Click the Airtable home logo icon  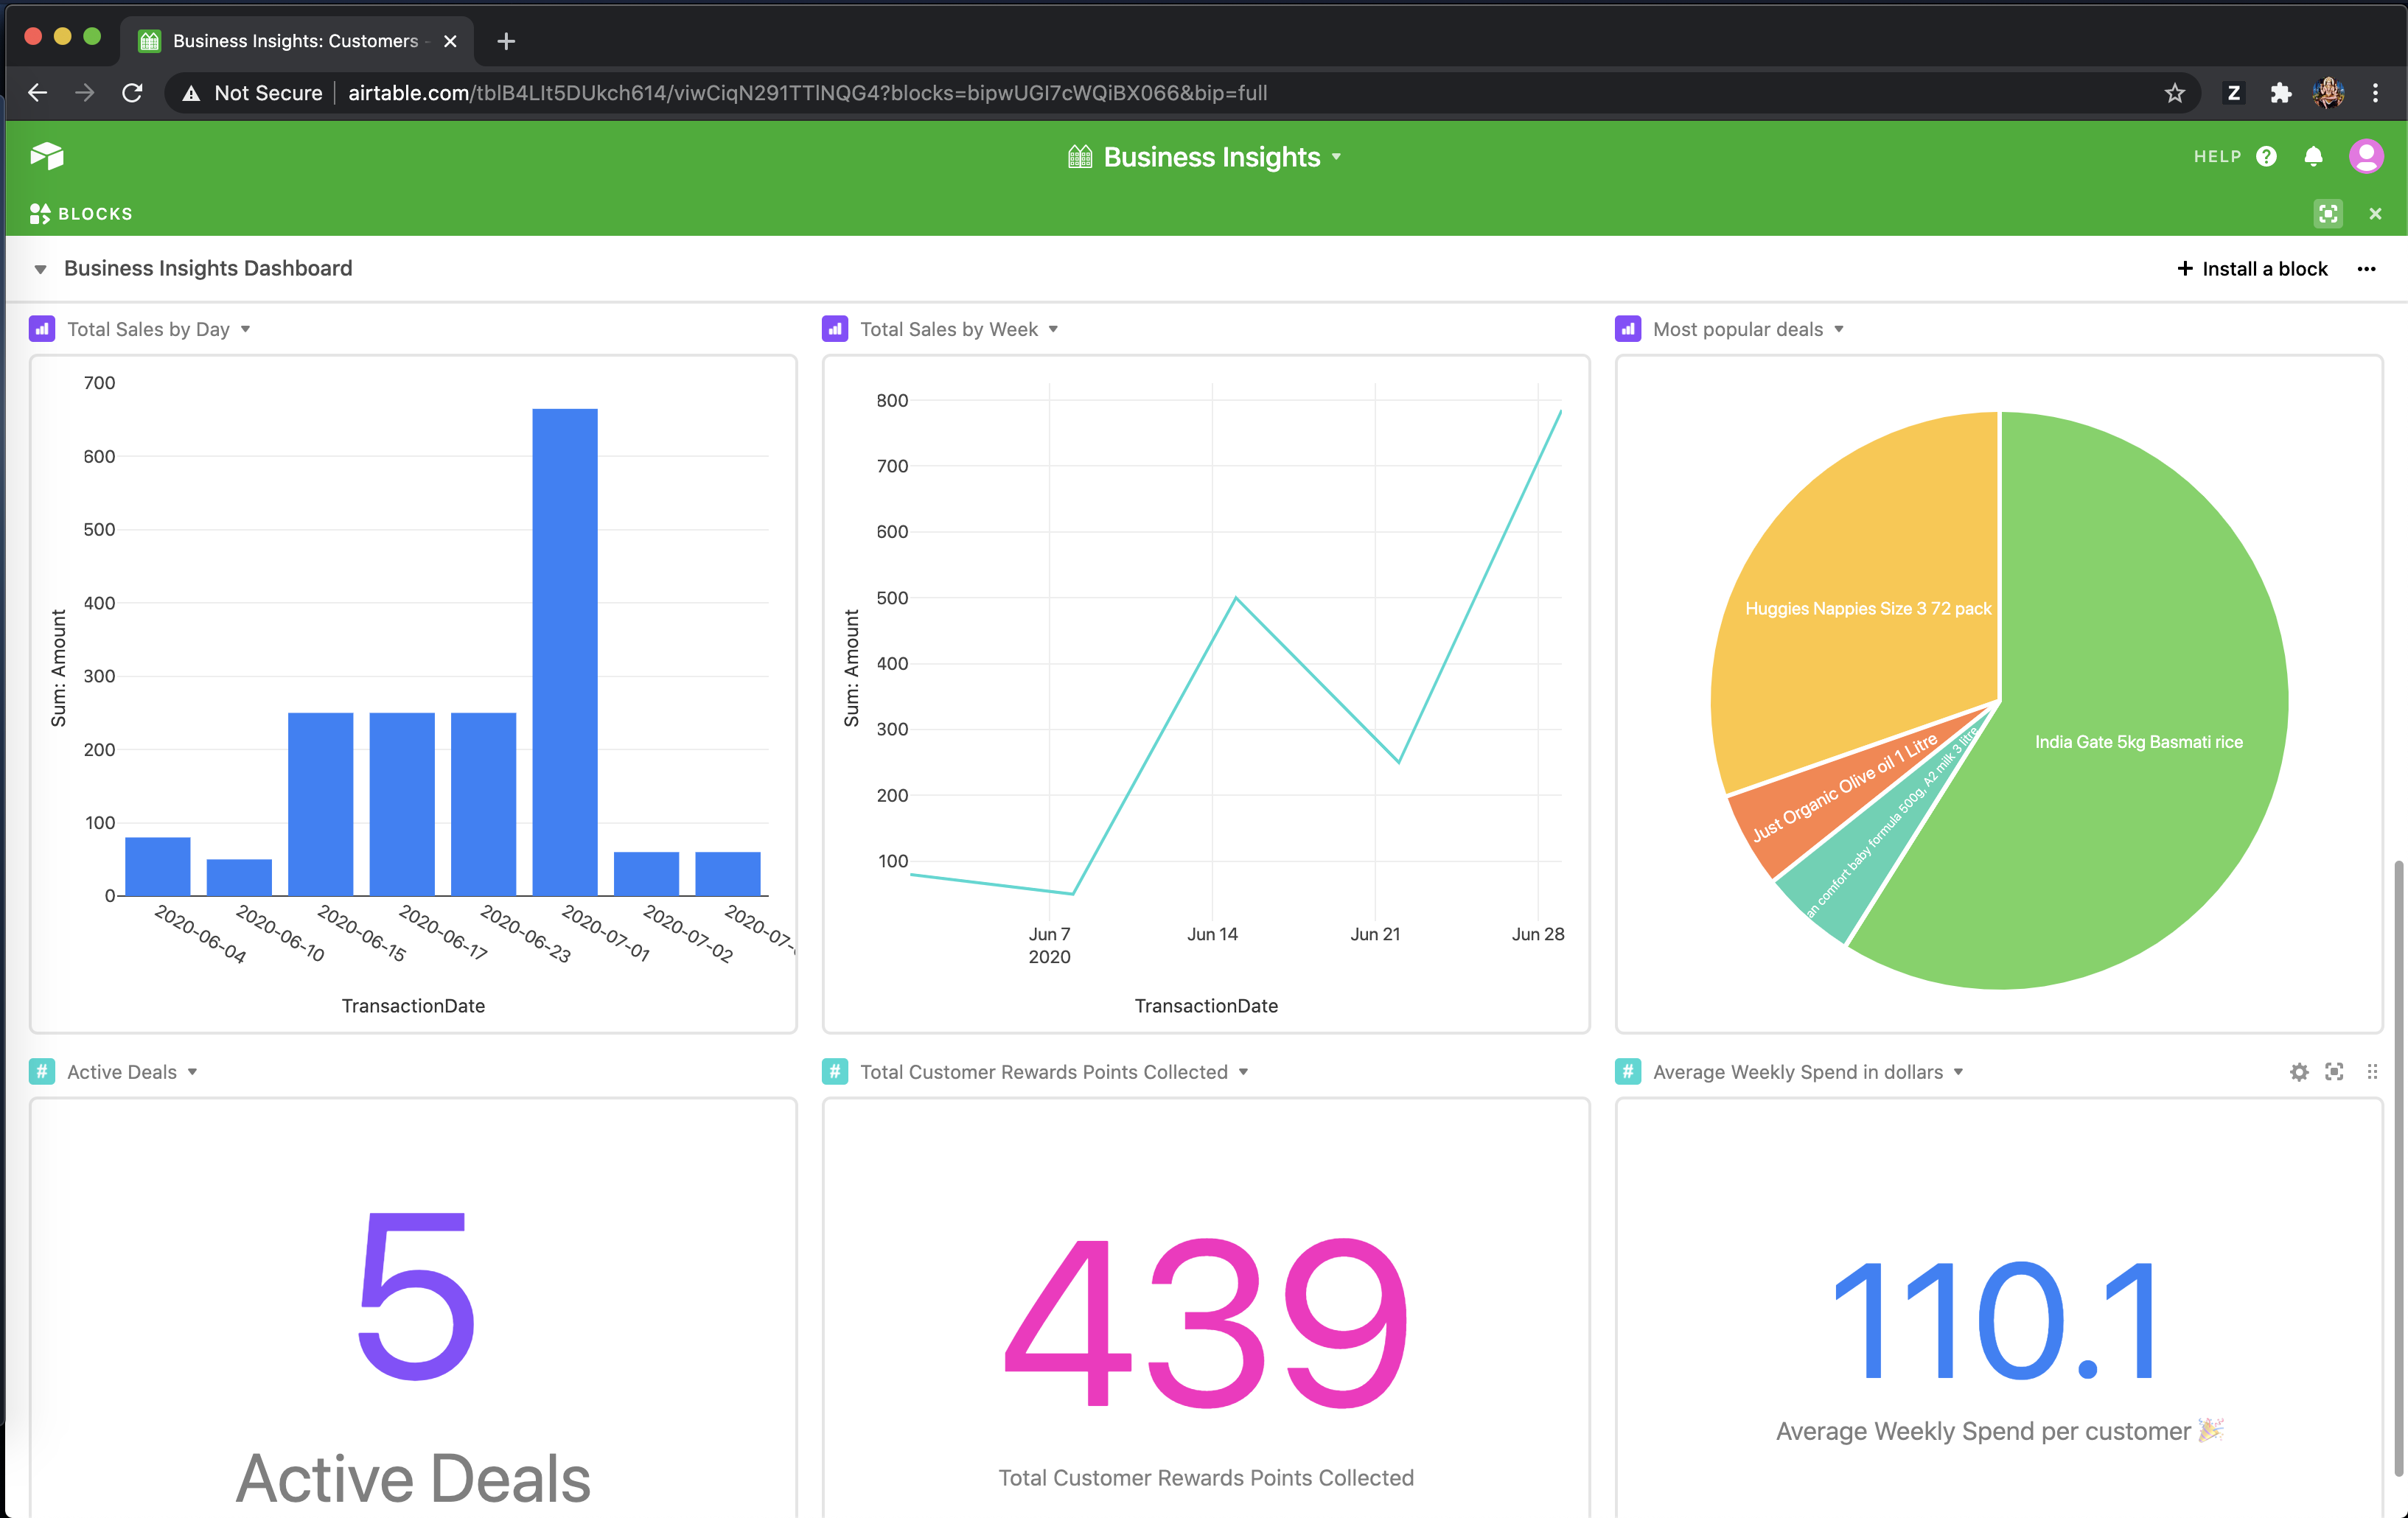[x=47, y=156]
